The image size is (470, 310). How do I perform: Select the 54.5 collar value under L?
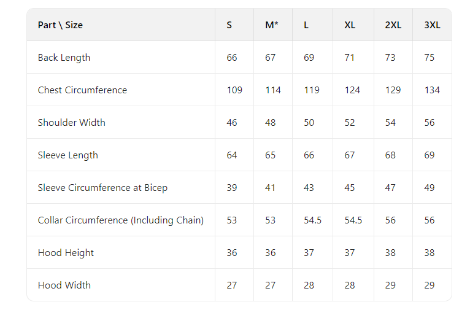point(312,220)
